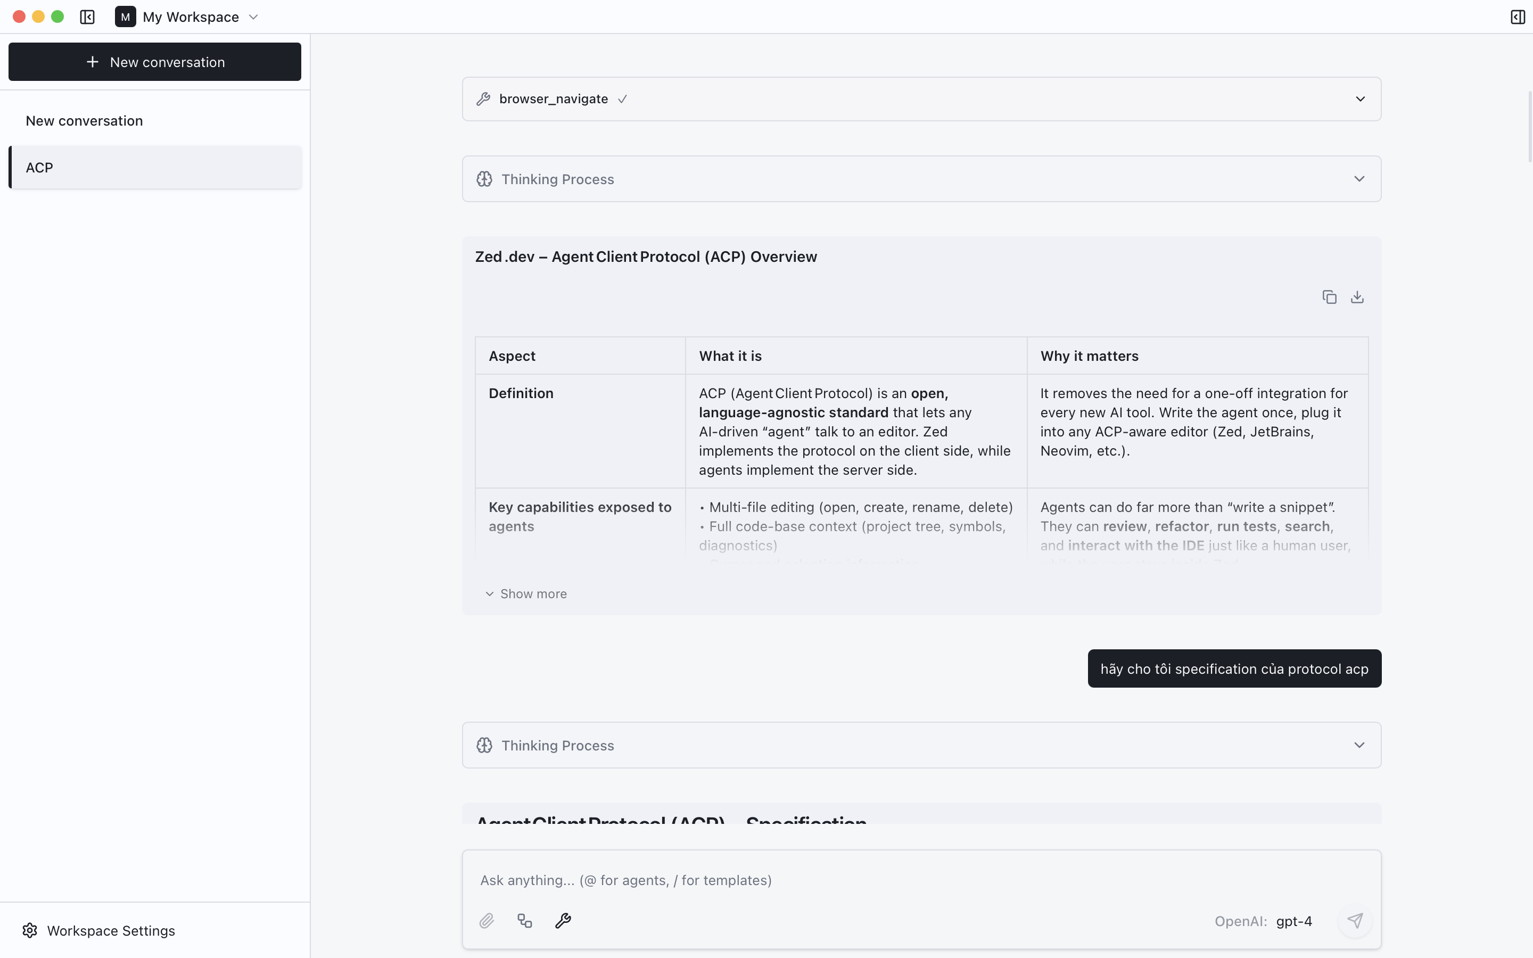
Task: Collapse the second Thinking Process section
Action: [1359, 745]
